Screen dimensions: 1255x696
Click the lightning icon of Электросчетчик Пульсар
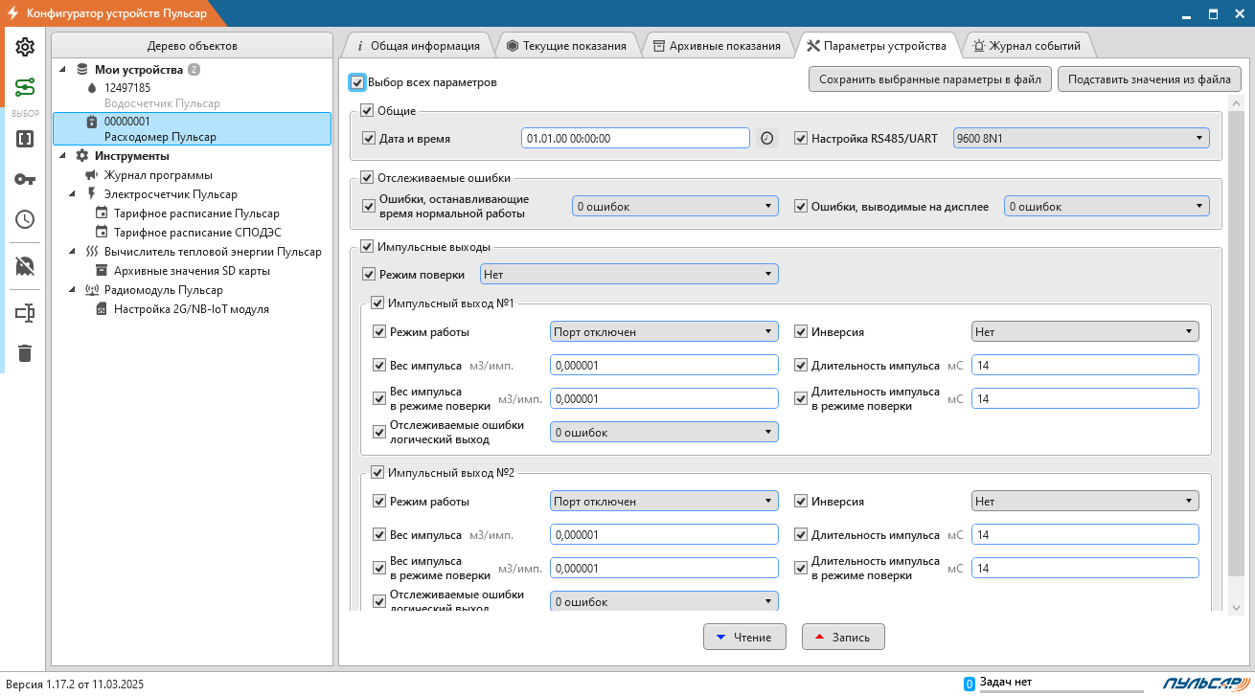[92, 194]
